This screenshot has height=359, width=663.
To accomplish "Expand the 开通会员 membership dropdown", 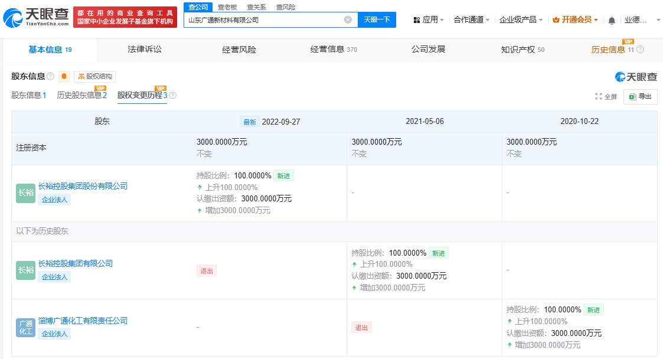I will click(576, 19).
